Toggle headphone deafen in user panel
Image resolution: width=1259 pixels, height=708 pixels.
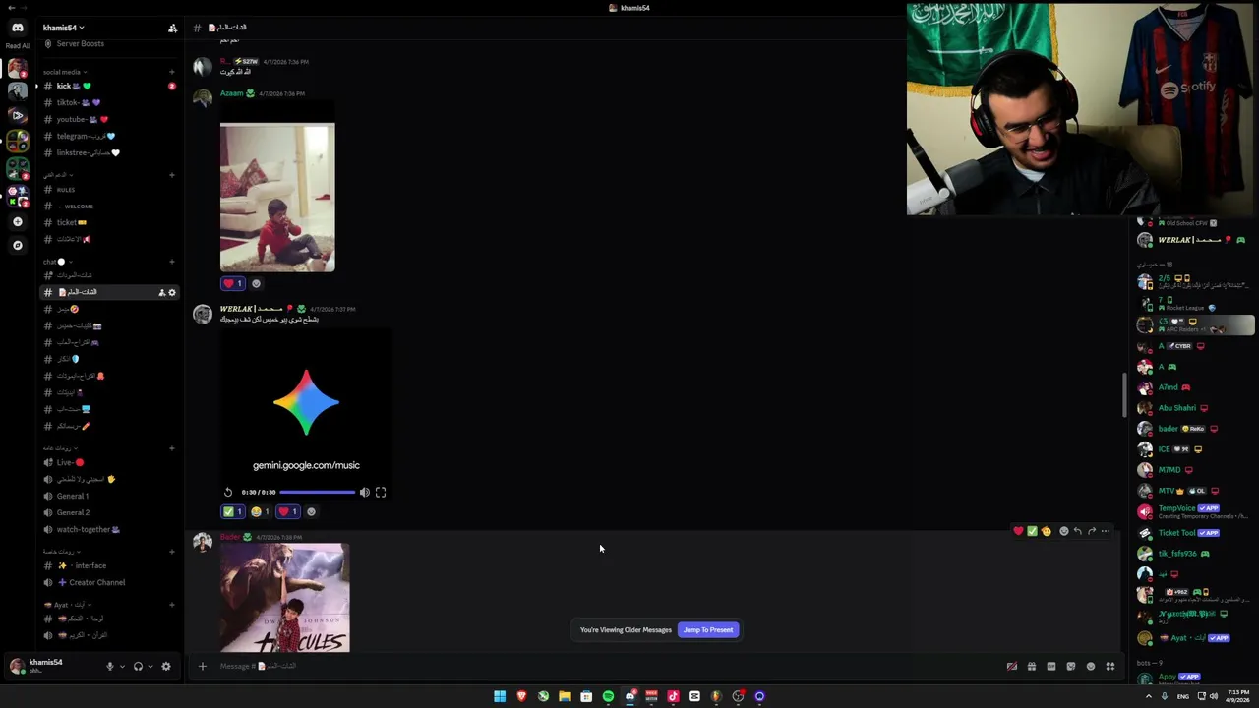coord(138,666)
